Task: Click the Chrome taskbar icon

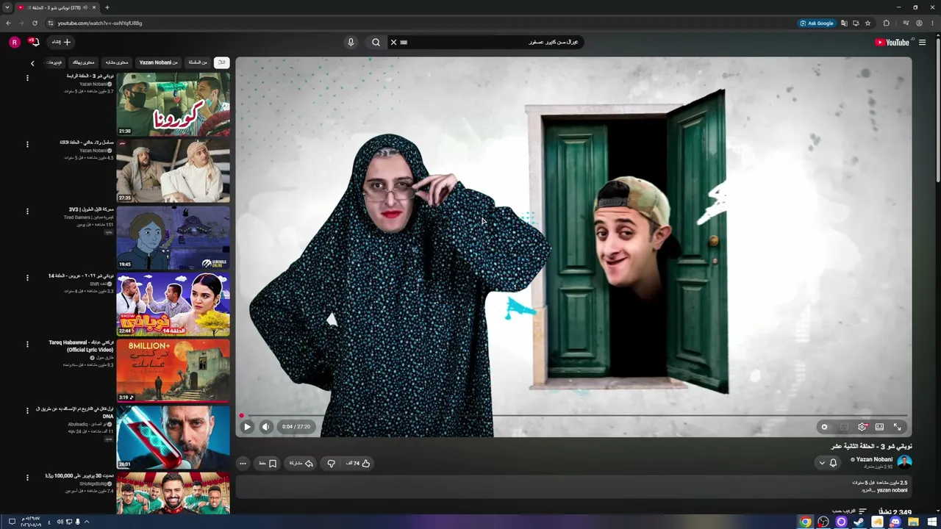Action: click(806, 522)
